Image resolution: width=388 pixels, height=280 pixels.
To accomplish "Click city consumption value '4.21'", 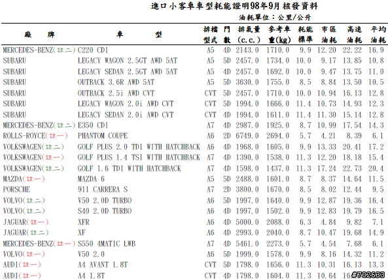I will 328,136.
